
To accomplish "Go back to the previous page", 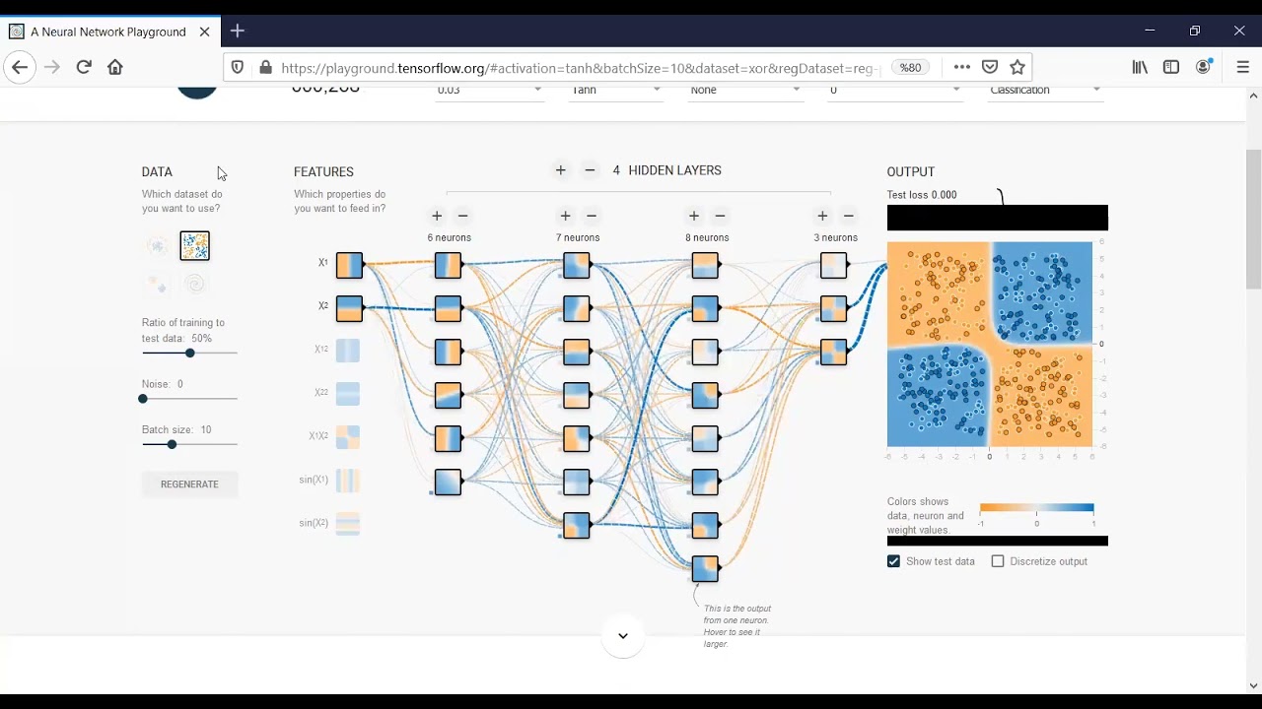I will click(20, 67).
